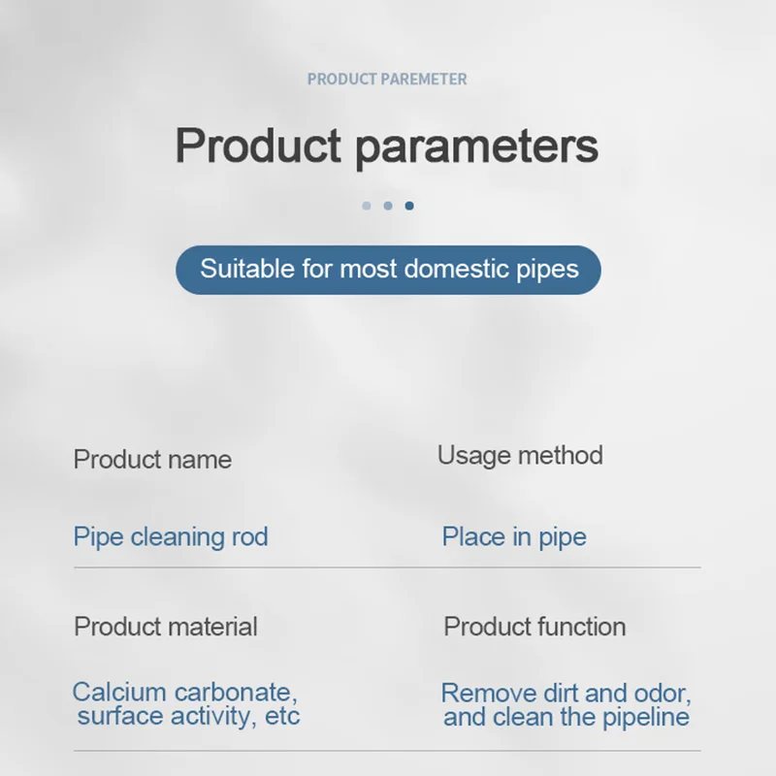This screenshot has height=776, width=776.
Task: Select the 'Pipe cleaning rod' value
Action: (171, 537)
